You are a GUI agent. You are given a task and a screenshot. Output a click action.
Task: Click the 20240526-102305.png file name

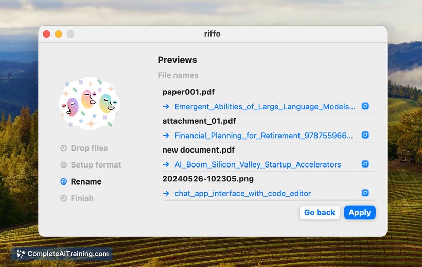click(x=208, y=179)
